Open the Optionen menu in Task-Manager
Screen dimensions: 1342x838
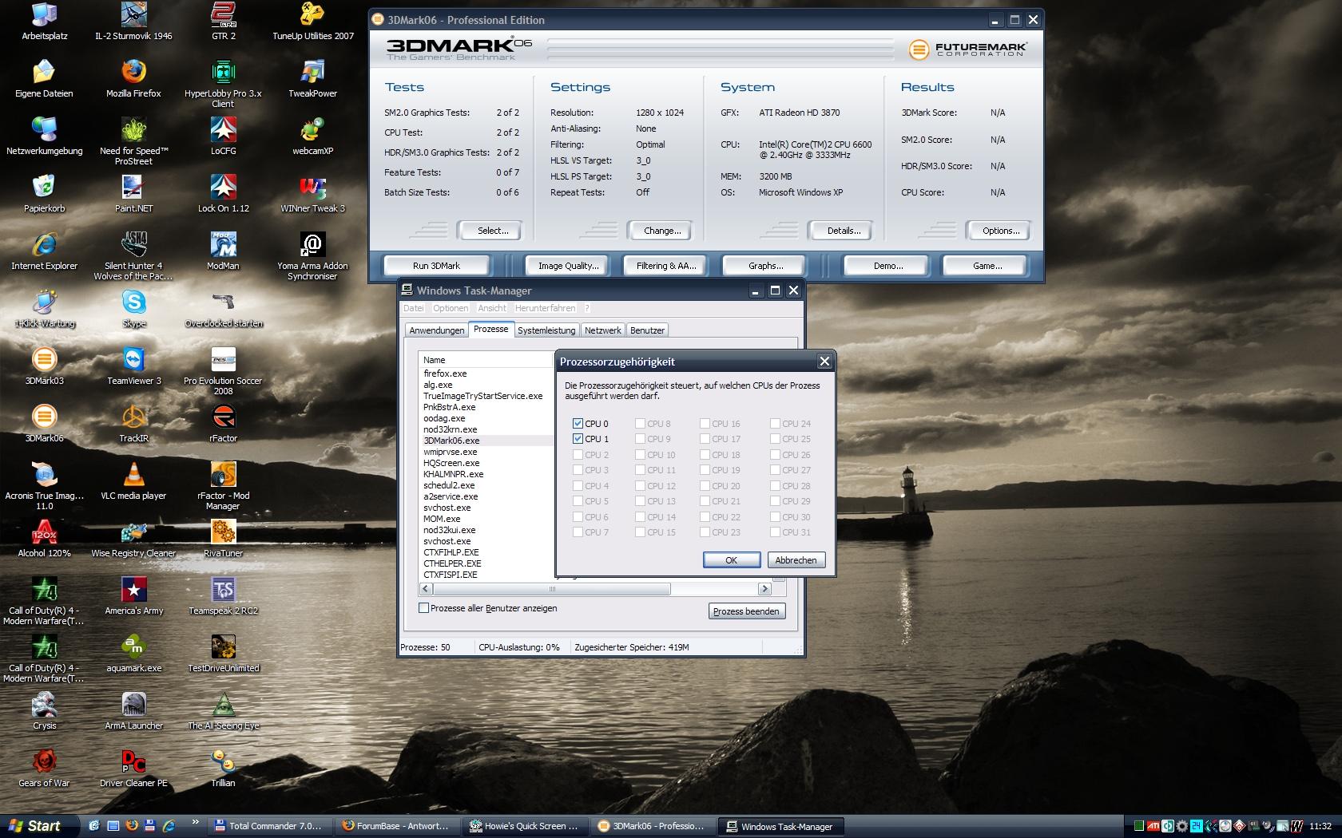click(x=451, y=308)
